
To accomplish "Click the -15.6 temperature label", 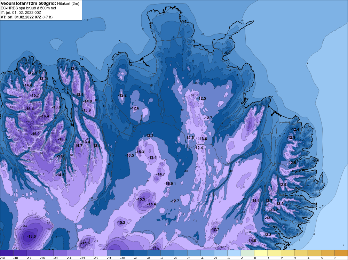I will click(86, 243).
